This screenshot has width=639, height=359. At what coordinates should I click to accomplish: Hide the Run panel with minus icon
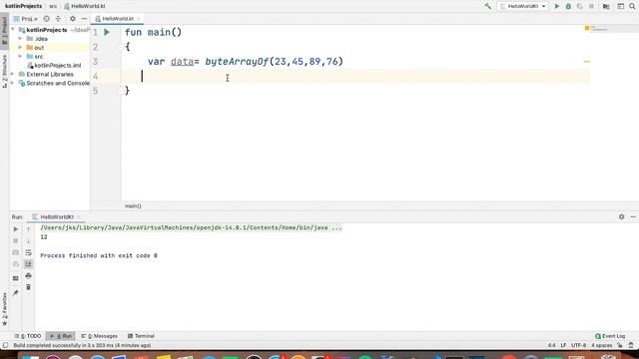(x=633, y=217)
